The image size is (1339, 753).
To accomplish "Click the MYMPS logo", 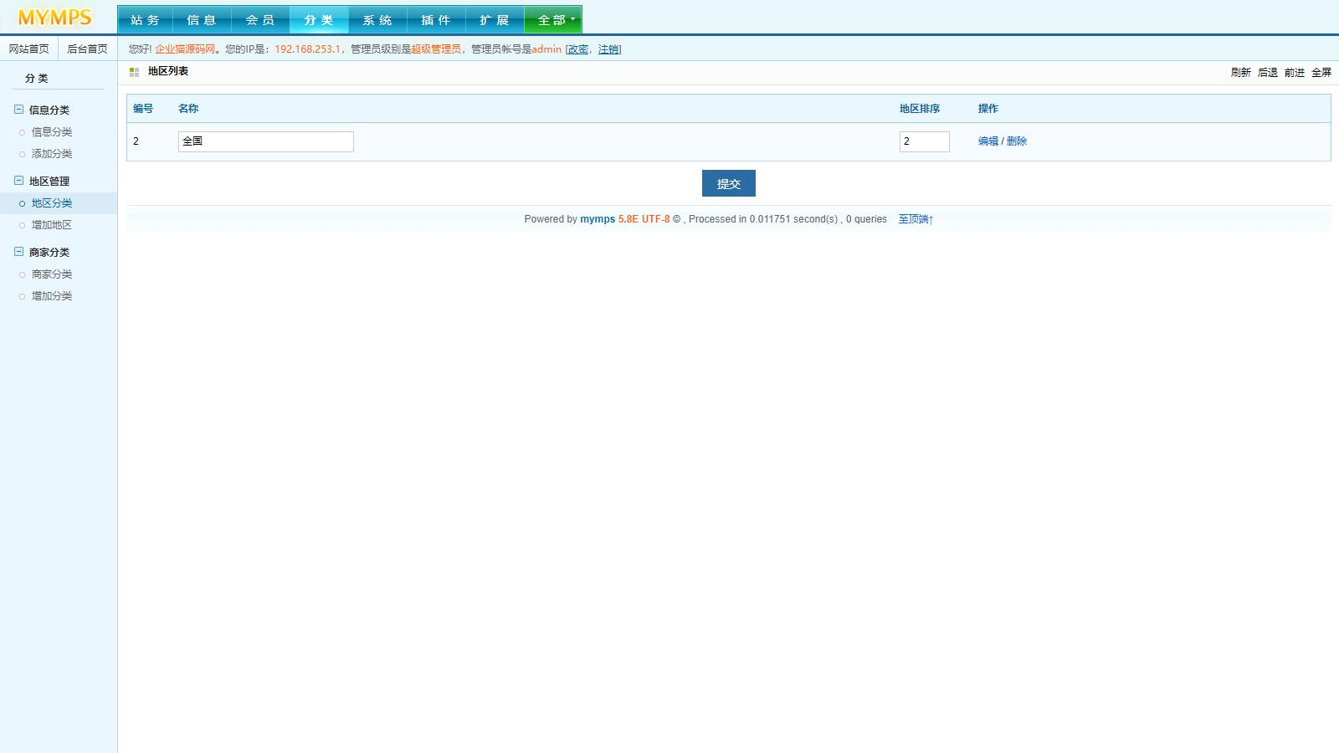I will [55, 18].
